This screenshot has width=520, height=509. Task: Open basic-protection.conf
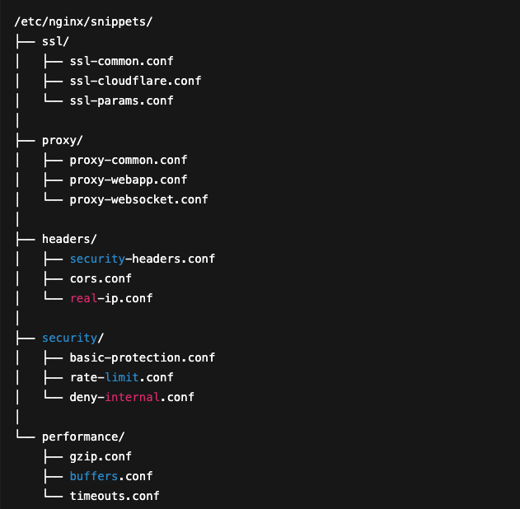(142, 357)
